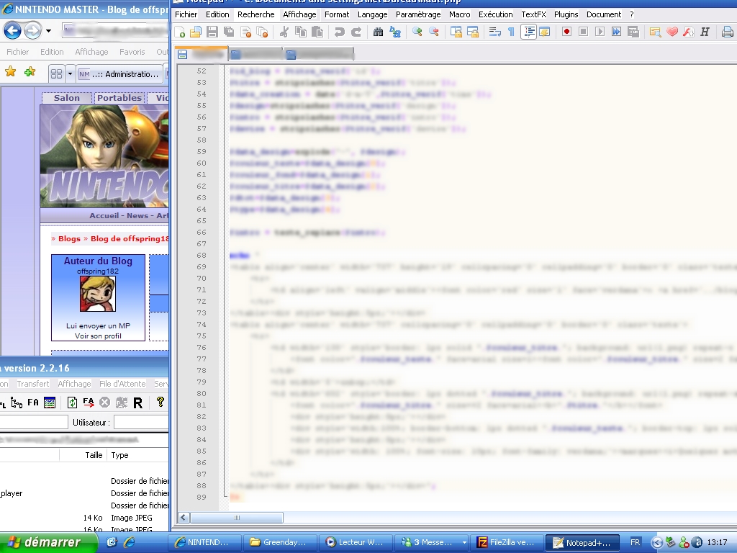Expand the browser tab list dropdown arrow
The height and width of the screenshot is (553, 737).
pos(70,74)
